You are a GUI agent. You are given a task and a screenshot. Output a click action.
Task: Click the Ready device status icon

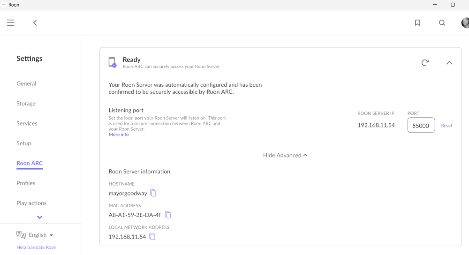click(x=113, y=62)
